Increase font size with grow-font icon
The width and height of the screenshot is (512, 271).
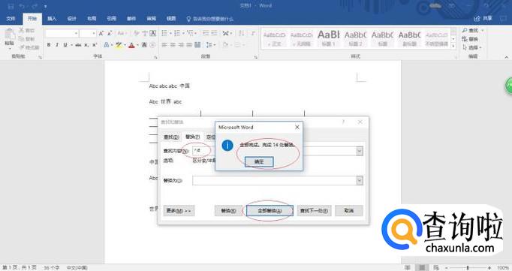click(101, 33)
